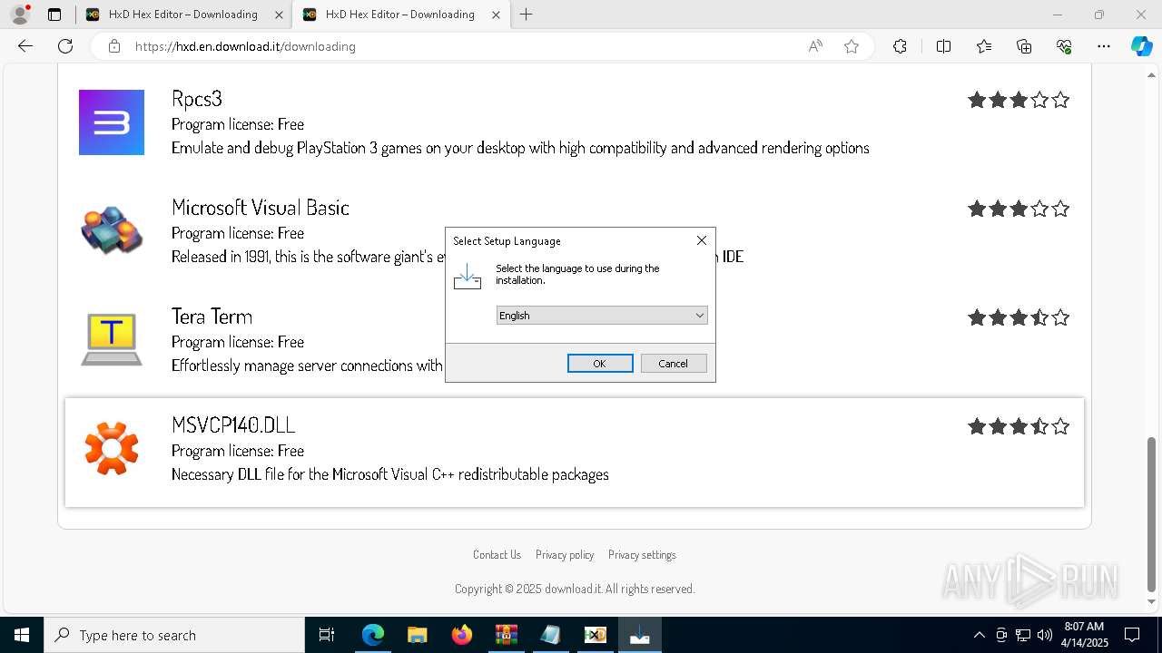Open a new browser tab
The image size is (1162, 653).
tap(527, 15)
